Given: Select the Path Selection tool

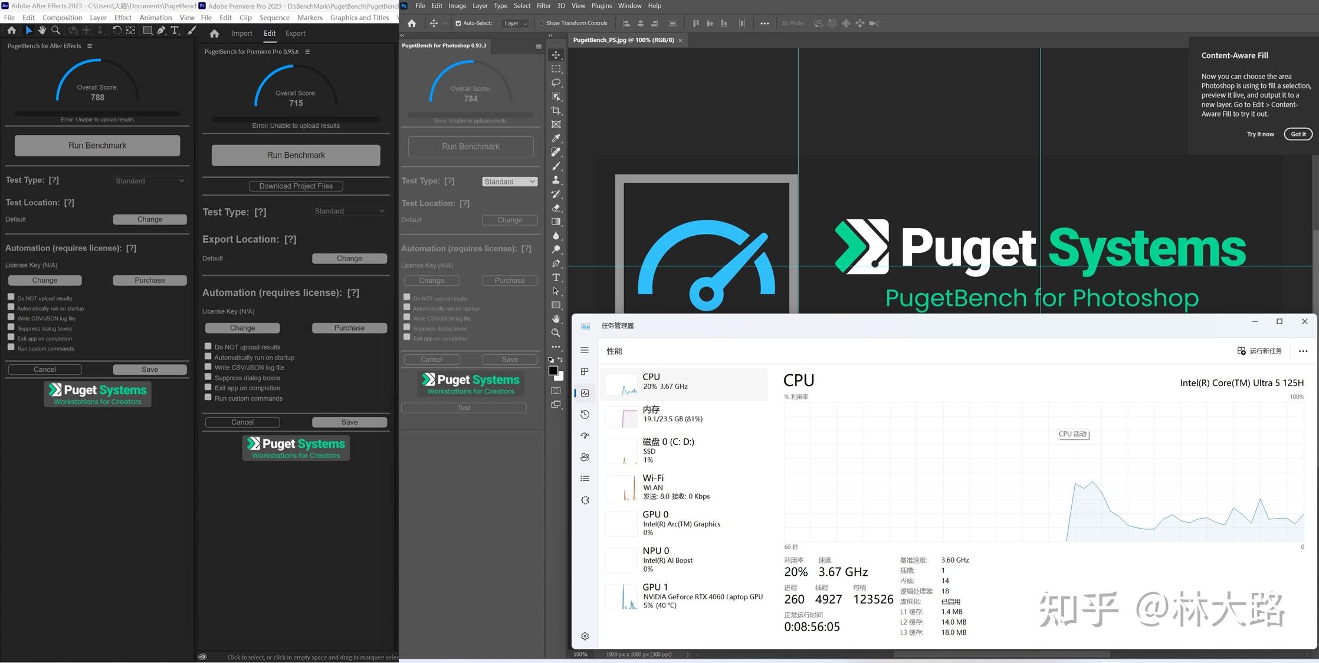Looking at the screenshot, I should tap(556, 291).
